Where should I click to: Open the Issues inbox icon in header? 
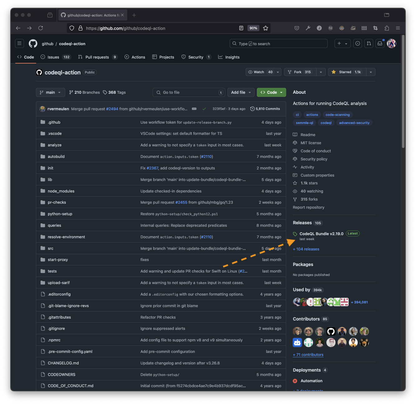pyautogui.click(x=358, y=44)
